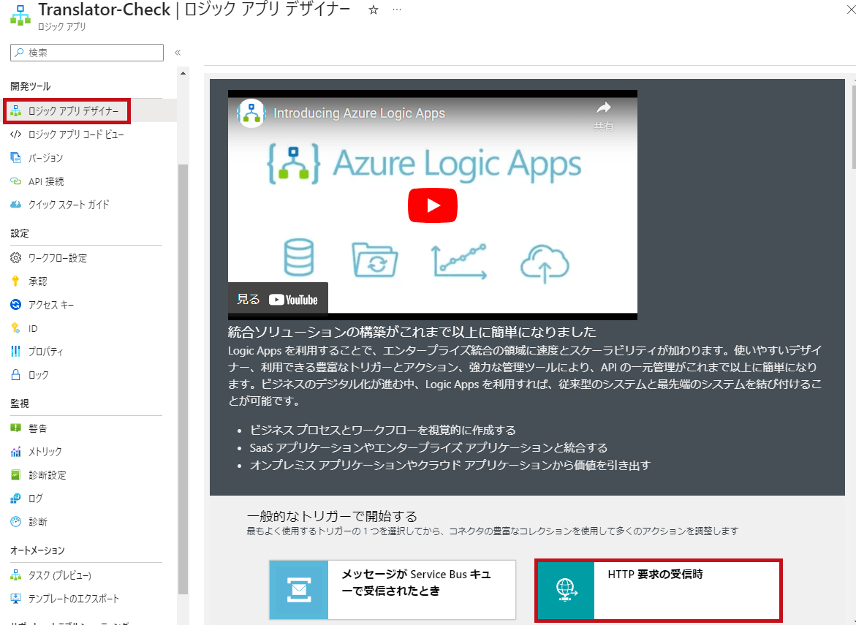Click the ワークフロー設定 gear icon
The image size is (856, 625).
16,257
